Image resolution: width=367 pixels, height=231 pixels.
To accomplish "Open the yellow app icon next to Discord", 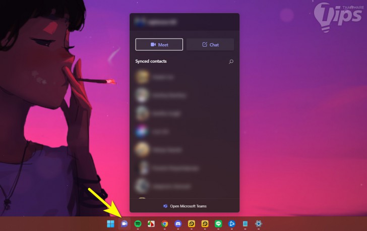I will coord(192,224).
